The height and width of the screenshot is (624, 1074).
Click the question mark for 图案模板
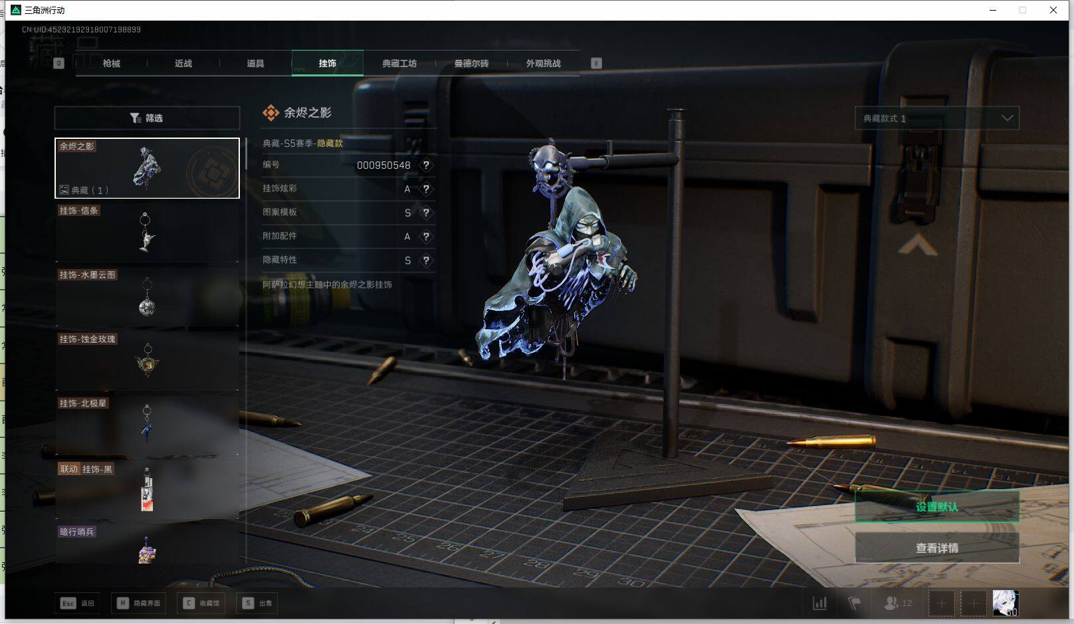426,213
